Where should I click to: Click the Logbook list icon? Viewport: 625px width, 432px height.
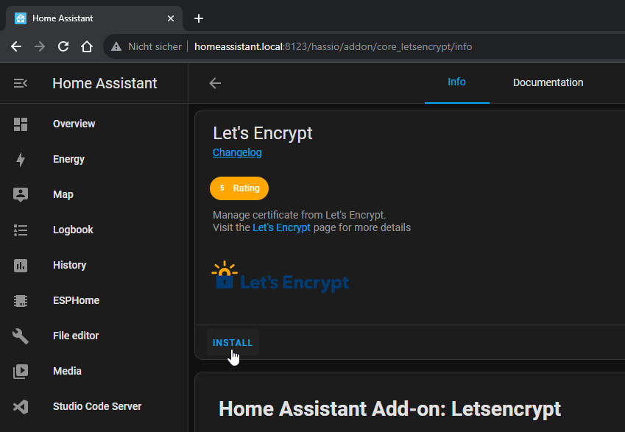tap(21, 230)
